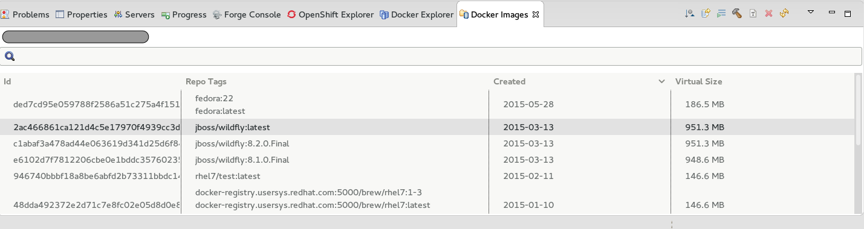Select image id ded7cd95e059788f2586a51c275a4f151
864x229 pixels.
point(97,104)
